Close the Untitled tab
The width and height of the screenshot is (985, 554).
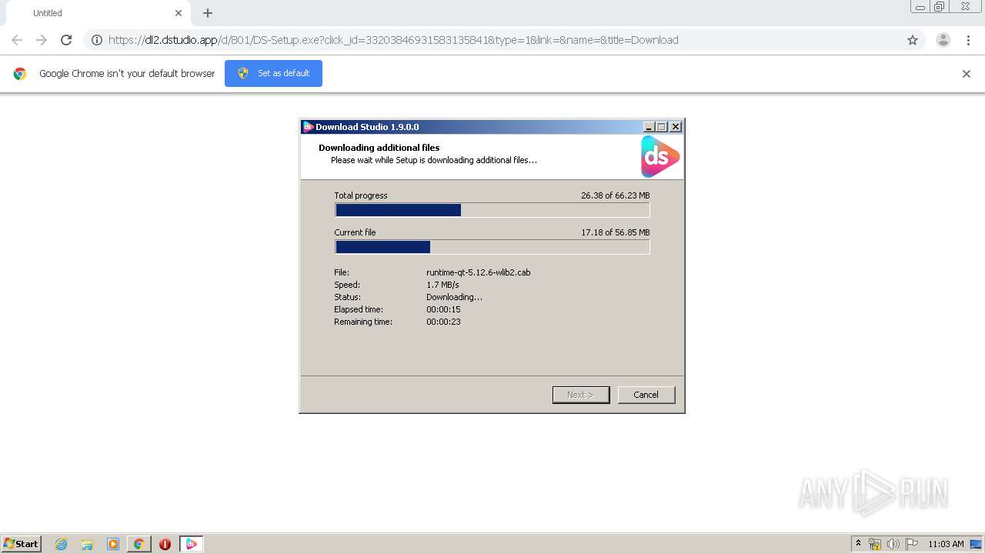tap(179, 13)
